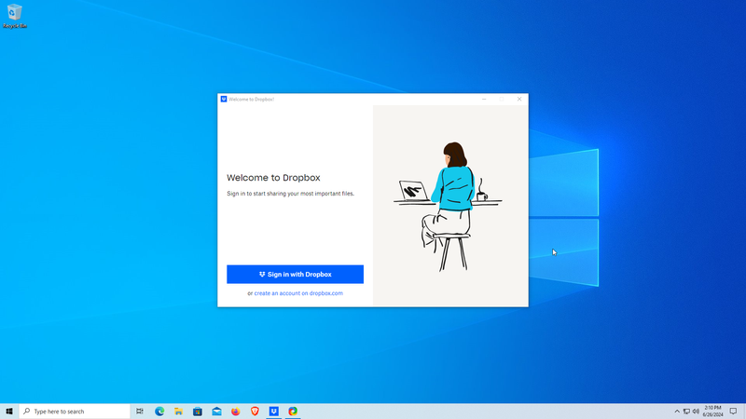The width and height of the screenshot is (746, 419).
Task: Close the Welcome to Dropbox window
Action: (x=519, y=99)
